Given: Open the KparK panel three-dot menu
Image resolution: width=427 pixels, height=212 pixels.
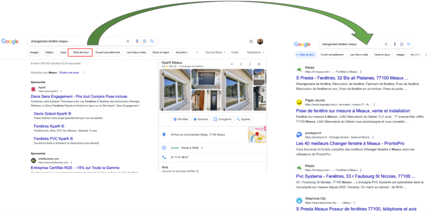Looking at the screenshot, I should 250,64.
